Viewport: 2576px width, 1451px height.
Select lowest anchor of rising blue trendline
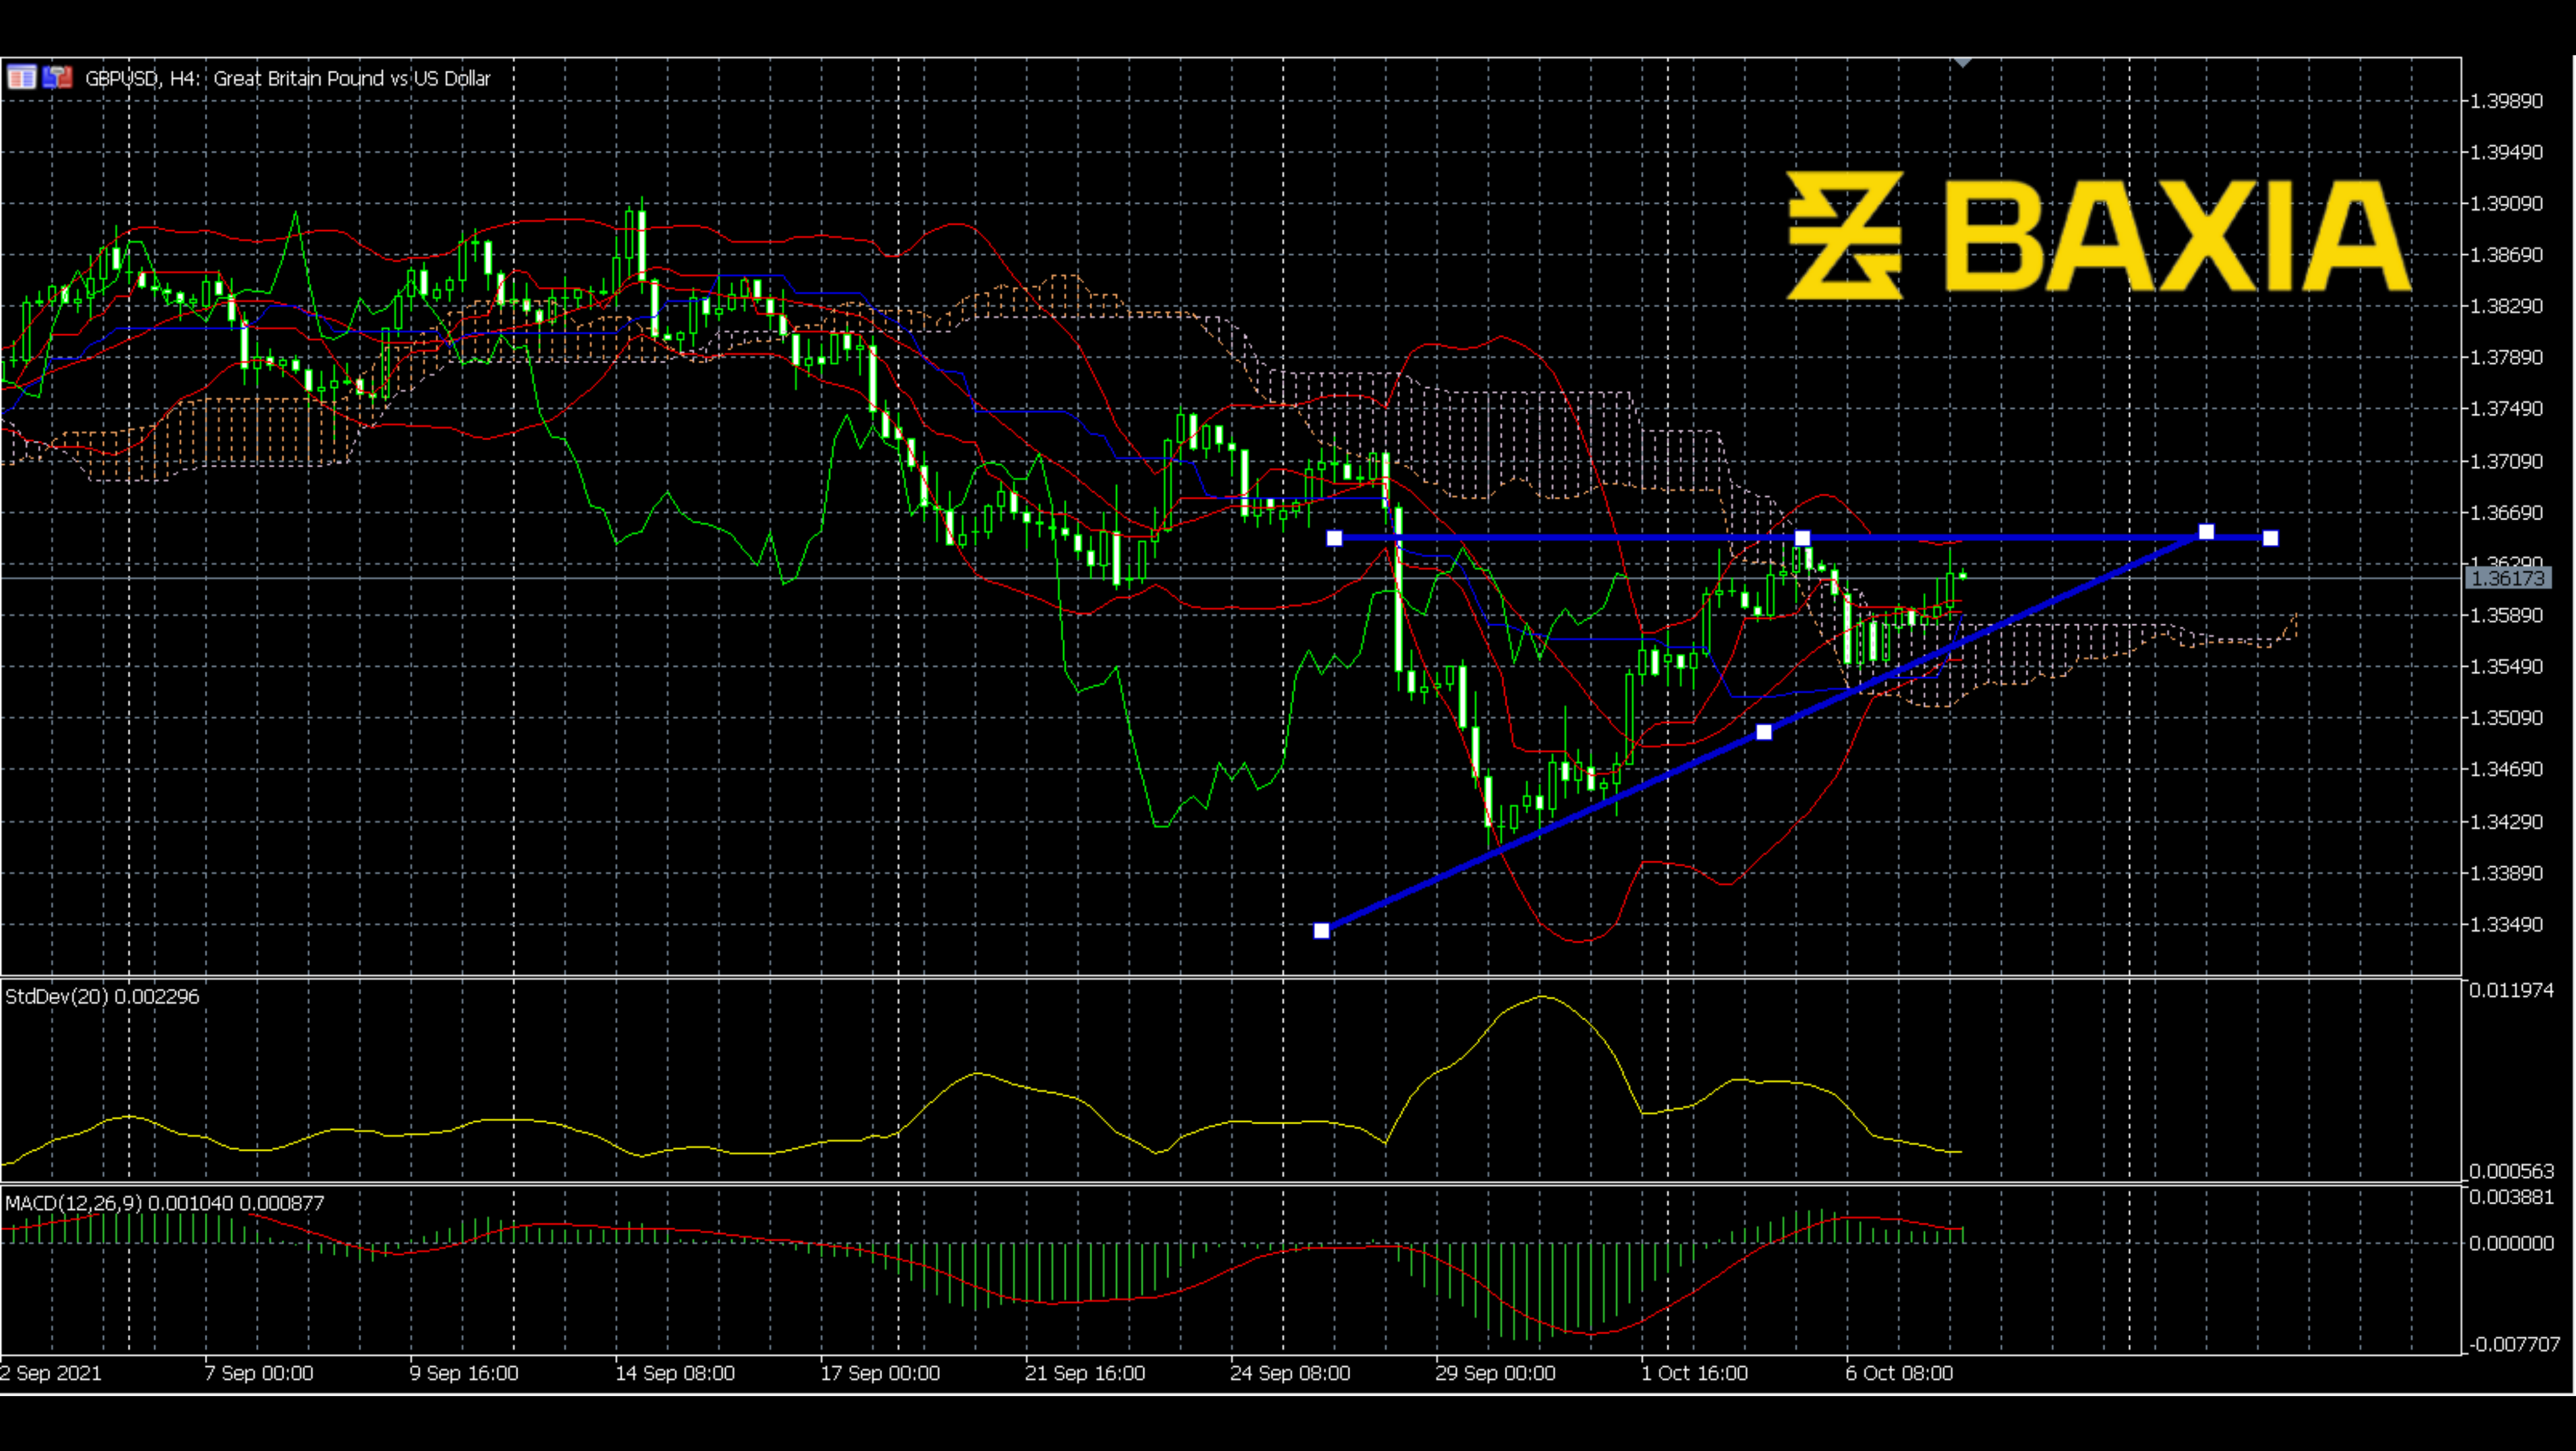pyautogui.click(x=1321, y=930)
